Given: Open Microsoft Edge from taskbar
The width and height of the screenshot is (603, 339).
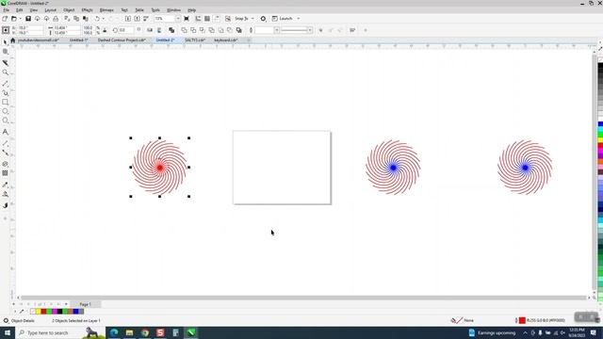Looking at the screenshot, I should 114,332.
